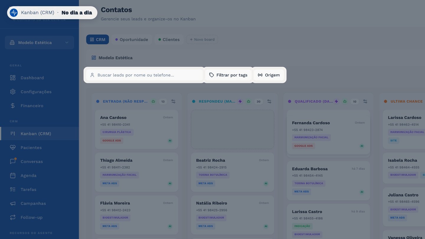
Task: Open the Filtrar por tags filter
Action: coord(228,75)
